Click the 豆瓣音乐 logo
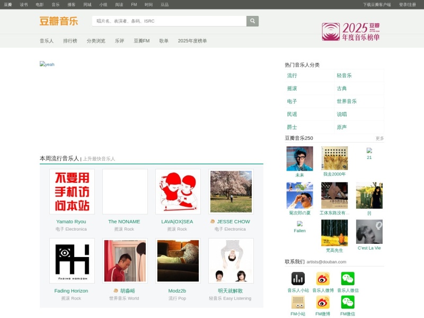Viewport: 424px width, 318px height. pos(59,21)
